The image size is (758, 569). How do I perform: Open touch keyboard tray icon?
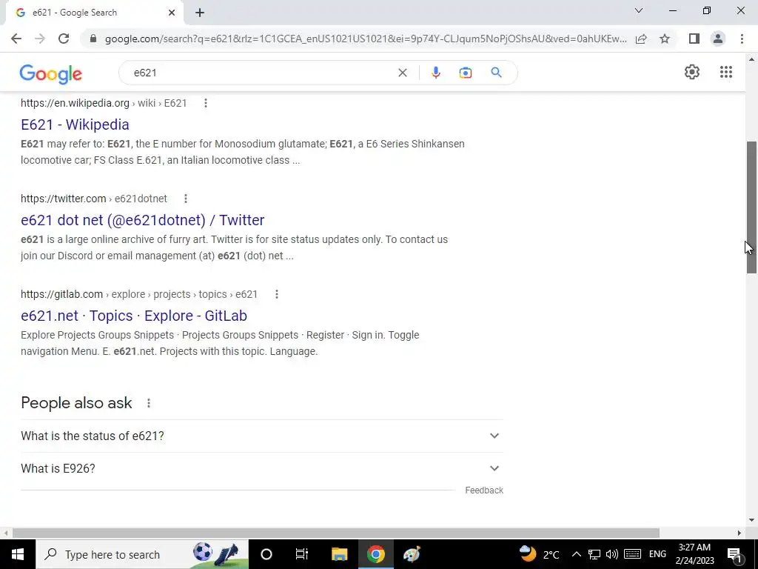[632, 554]
